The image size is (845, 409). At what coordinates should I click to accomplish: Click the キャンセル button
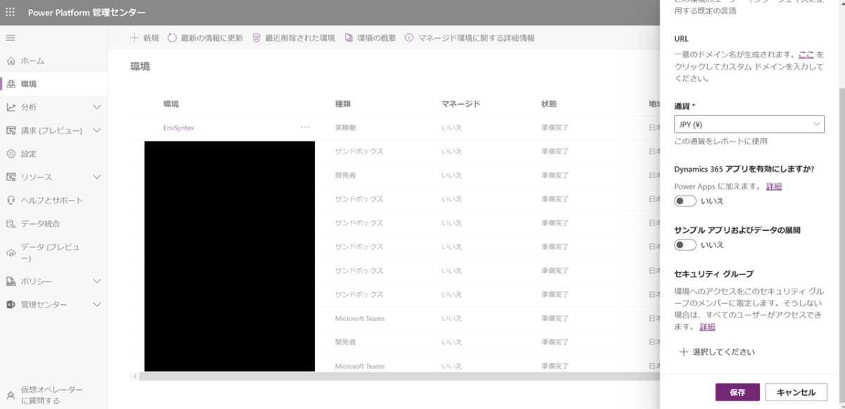point(796,393)
